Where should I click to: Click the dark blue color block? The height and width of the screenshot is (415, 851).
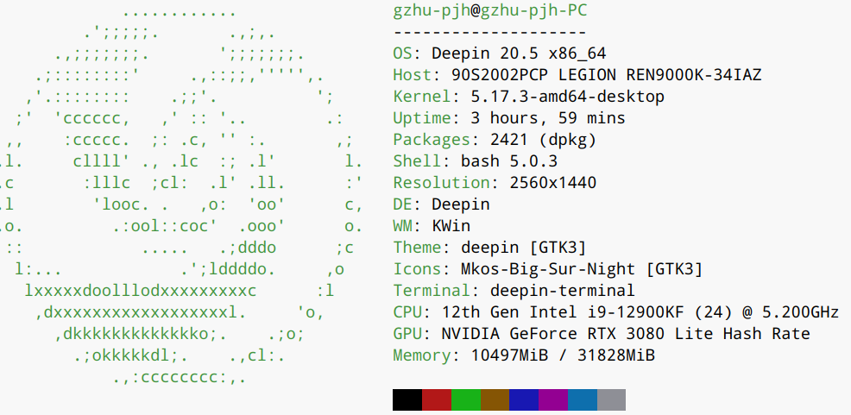(524, 399)
